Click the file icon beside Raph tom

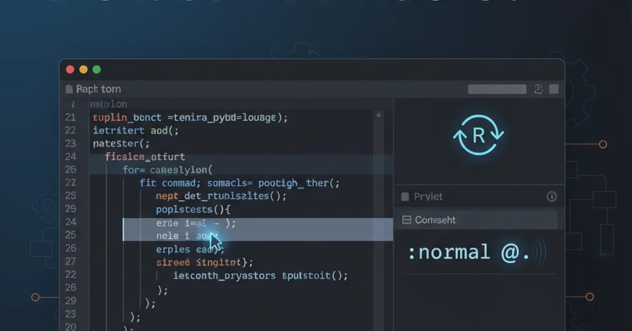(x=69, y=89)
